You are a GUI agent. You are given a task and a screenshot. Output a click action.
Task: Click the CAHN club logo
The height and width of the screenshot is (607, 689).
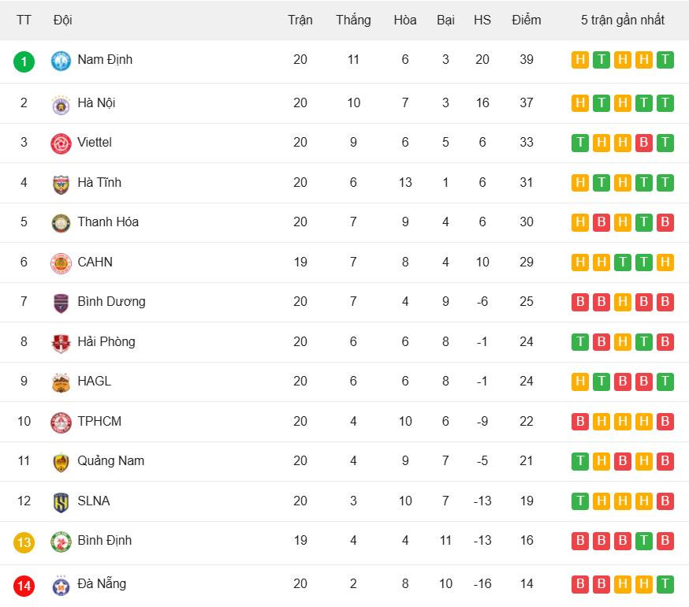[61, 263]
